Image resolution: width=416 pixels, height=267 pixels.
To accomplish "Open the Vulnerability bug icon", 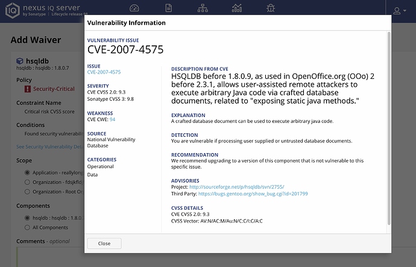I will click(x=271, y=8).
